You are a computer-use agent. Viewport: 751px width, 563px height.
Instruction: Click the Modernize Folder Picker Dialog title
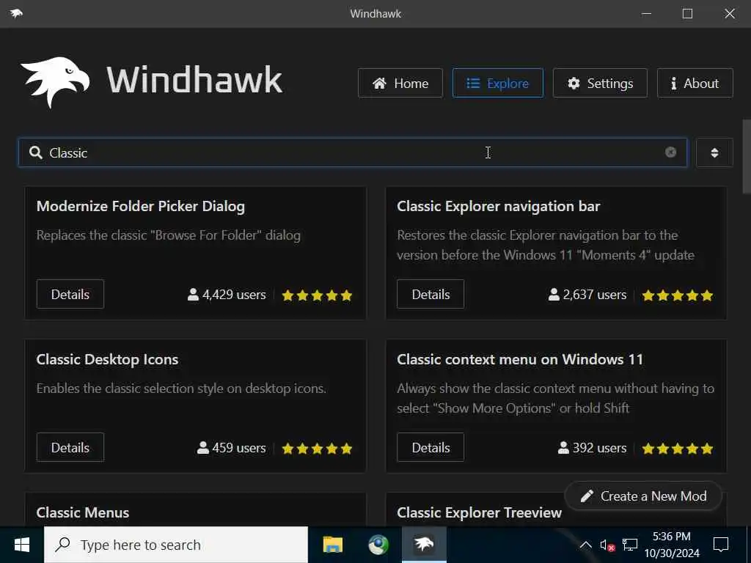(141, 206)
